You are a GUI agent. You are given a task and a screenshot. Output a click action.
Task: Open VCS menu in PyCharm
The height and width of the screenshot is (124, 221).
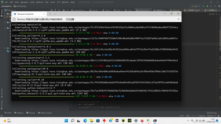58,2
